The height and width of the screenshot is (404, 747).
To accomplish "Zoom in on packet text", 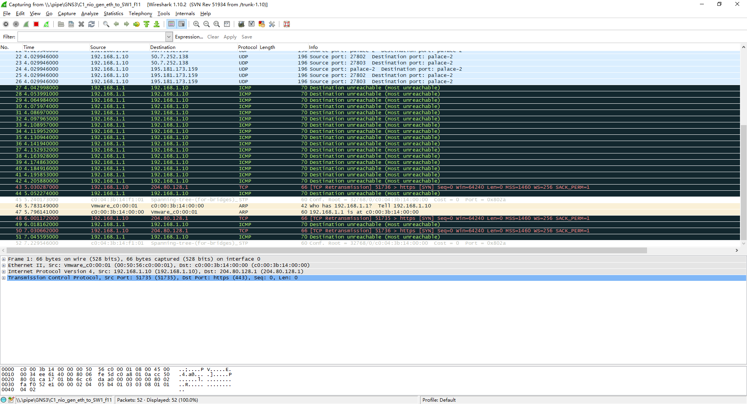I will coord(196,24).
